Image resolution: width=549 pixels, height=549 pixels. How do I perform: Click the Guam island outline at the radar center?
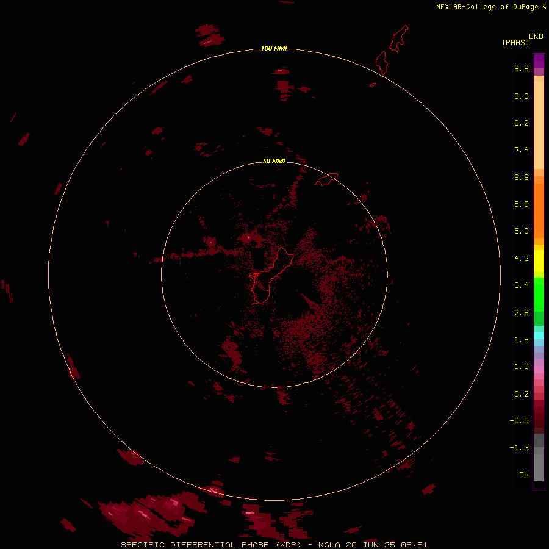coord(271,275)
